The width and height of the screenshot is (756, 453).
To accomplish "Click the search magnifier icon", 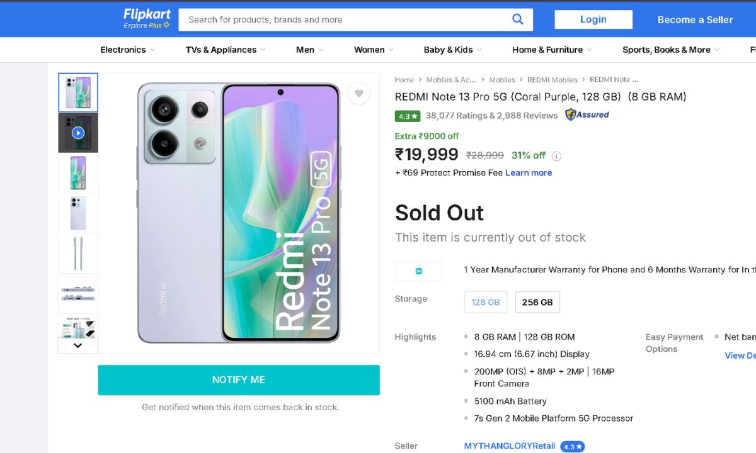I will 517,20.
